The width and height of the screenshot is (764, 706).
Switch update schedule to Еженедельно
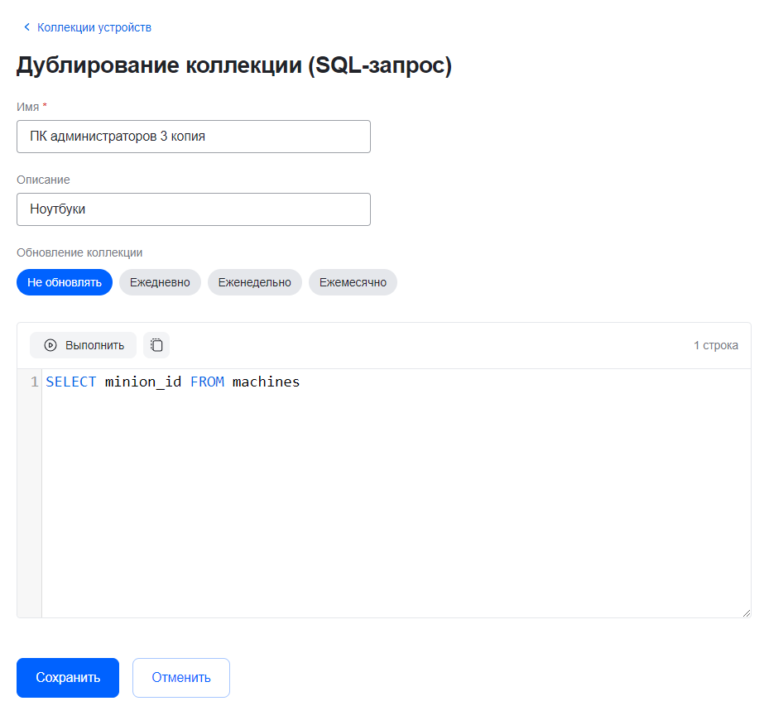[x=254, y=282]
